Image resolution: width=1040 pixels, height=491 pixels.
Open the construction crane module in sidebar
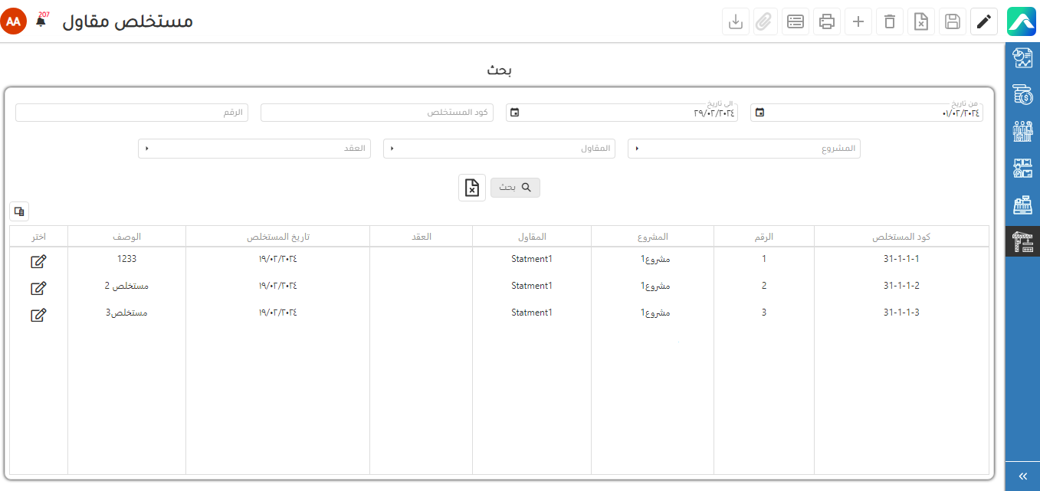[x=1022, y=242]
